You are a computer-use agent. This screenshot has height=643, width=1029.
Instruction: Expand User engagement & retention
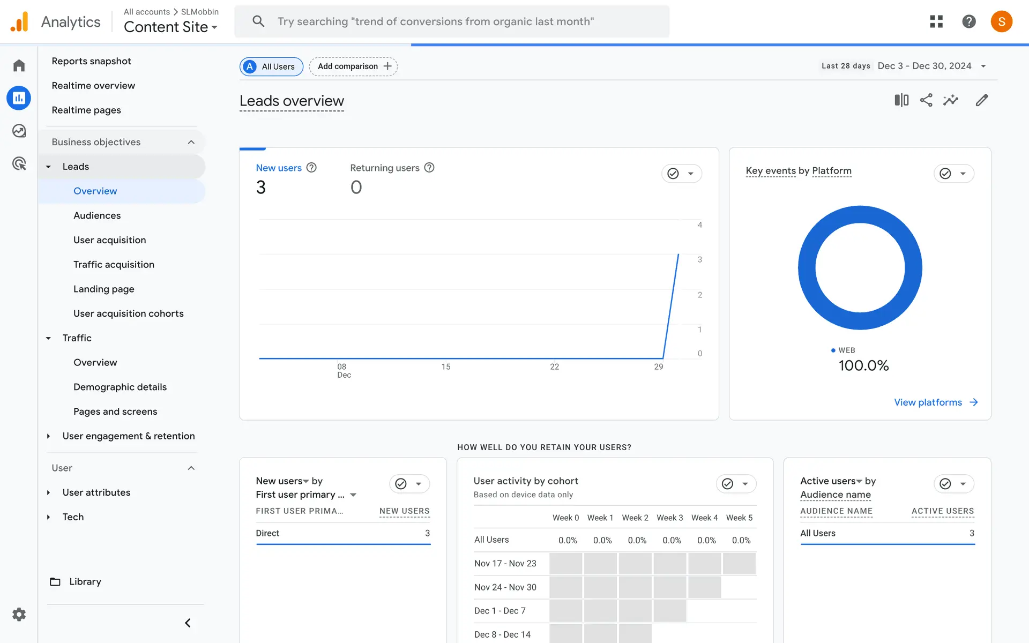(128, 436)
